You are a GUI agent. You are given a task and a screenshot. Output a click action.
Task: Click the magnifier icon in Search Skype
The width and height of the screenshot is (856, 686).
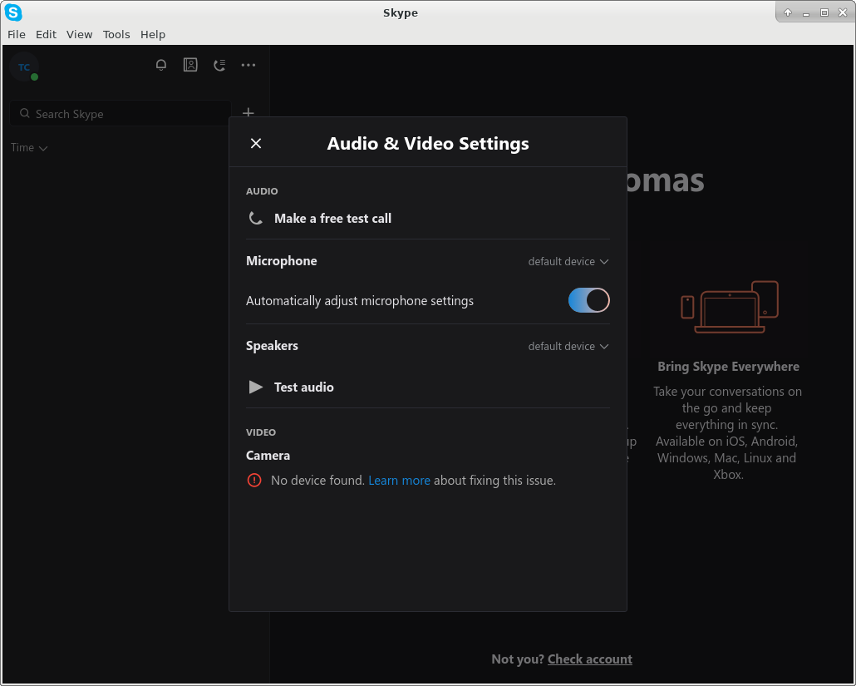[25, 114]
